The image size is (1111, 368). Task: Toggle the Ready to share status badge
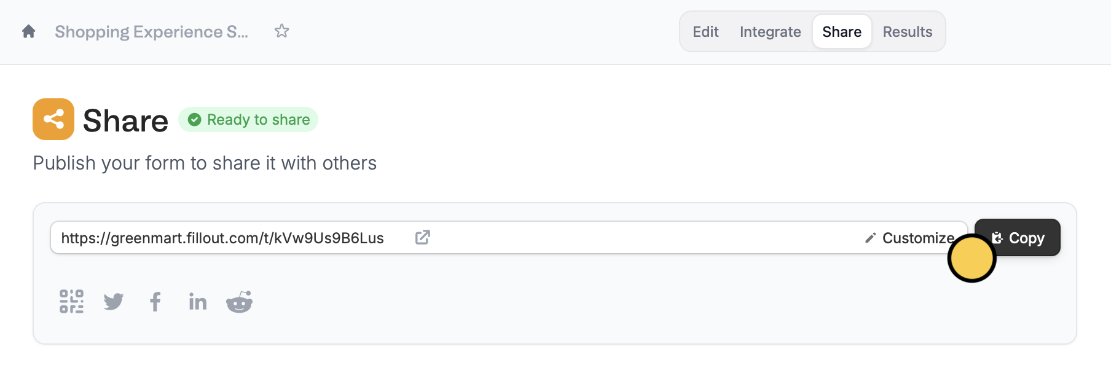[248, 119]
